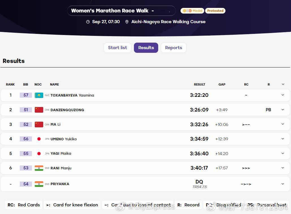Click the China flag beside Danzengquzong
This screenshot has width=291, height=214.
point(39,110)
